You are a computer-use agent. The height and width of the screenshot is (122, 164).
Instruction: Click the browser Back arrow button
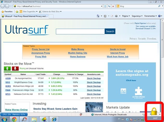pos(3,6)
